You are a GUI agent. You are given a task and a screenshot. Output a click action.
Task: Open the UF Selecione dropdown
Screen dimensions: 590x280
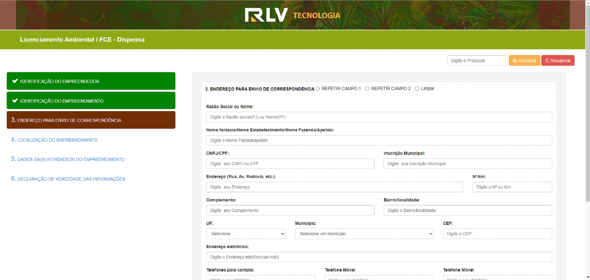point(246,234)
